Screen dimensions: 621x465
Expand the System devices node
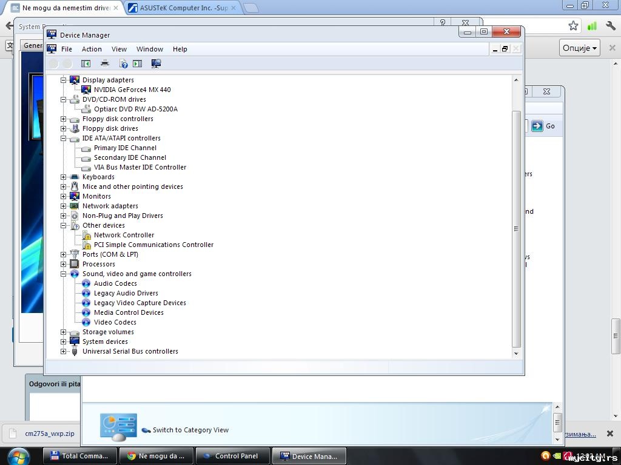pyautogui.click(x=63, y=341)
